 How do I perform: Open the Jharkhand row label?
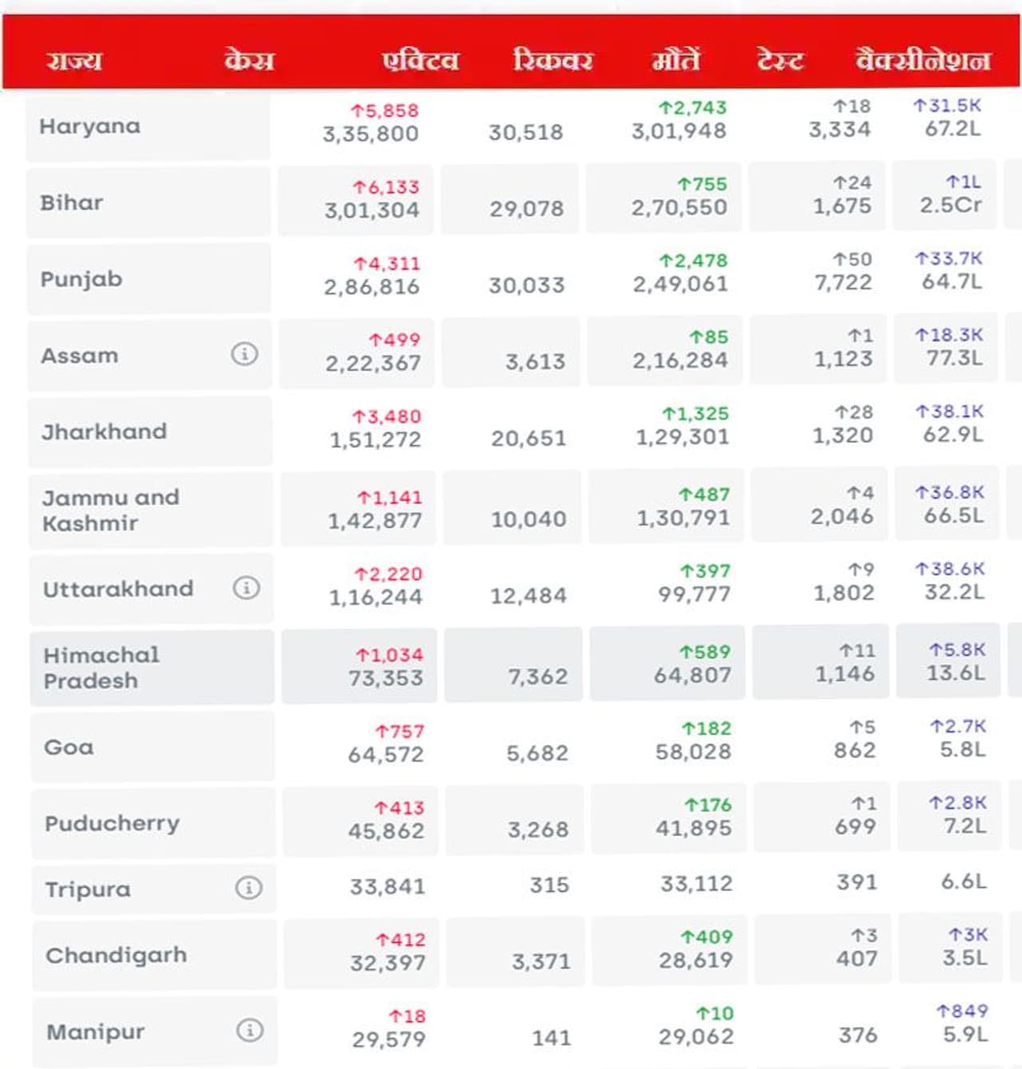(105, 432)
